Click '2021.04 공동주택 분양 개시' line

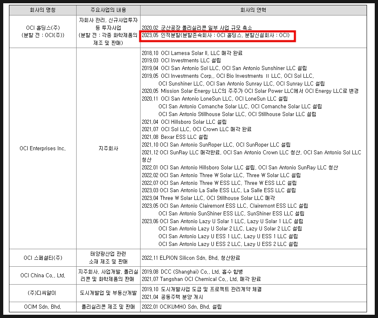(x=172, y=297)
